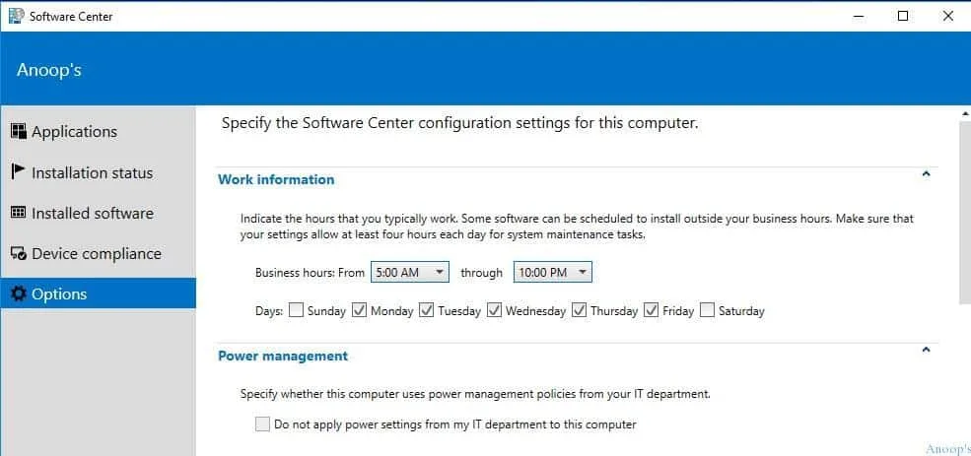Image resolution: width=971 pixels, height=456 pixels.
Task: Maximize the Software Center window
Action: pyautogui.click(x=903, y=16)
